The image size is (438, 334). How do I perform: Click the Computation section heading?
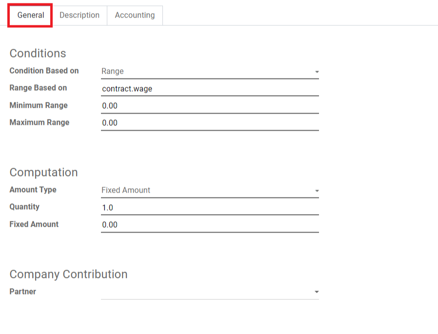43,172
